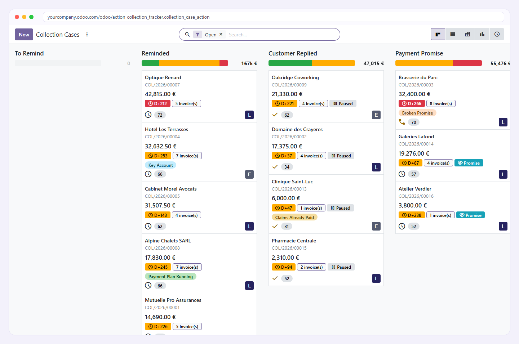This screenshot has height=344, width=519.
Task: Click the Customer Replied column header
Action: (293, 53)
